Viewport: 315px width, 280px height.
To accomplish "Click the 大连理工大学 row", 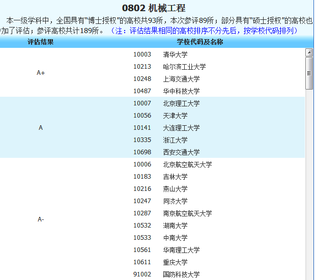I will click(x=181, y=128).
